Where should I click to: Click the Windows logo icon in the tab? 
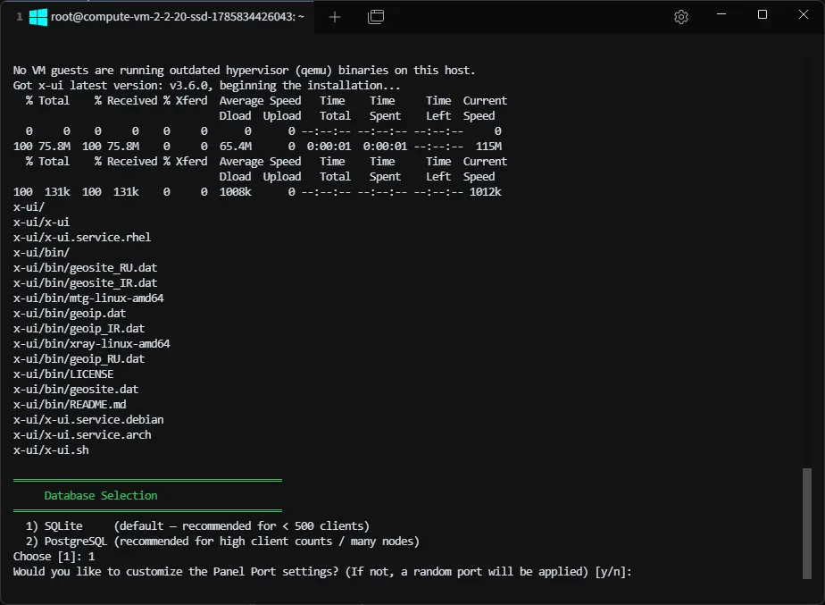click(37, 17)
